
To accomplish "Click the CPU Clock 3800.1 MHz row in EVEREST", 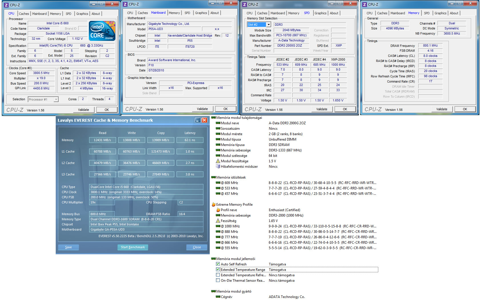I will pyautogui.click(x=146, y=192).
